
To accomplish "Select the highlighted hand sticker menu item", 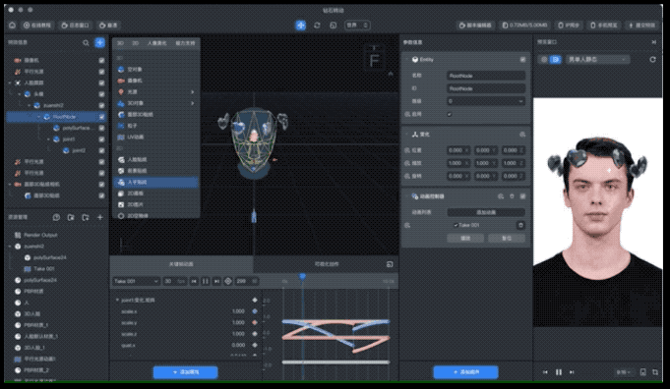I will 156,182.
